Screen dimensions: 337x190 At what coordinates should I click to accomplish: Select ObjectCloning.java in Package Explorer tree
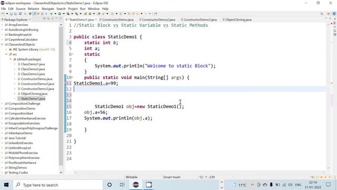34,94
